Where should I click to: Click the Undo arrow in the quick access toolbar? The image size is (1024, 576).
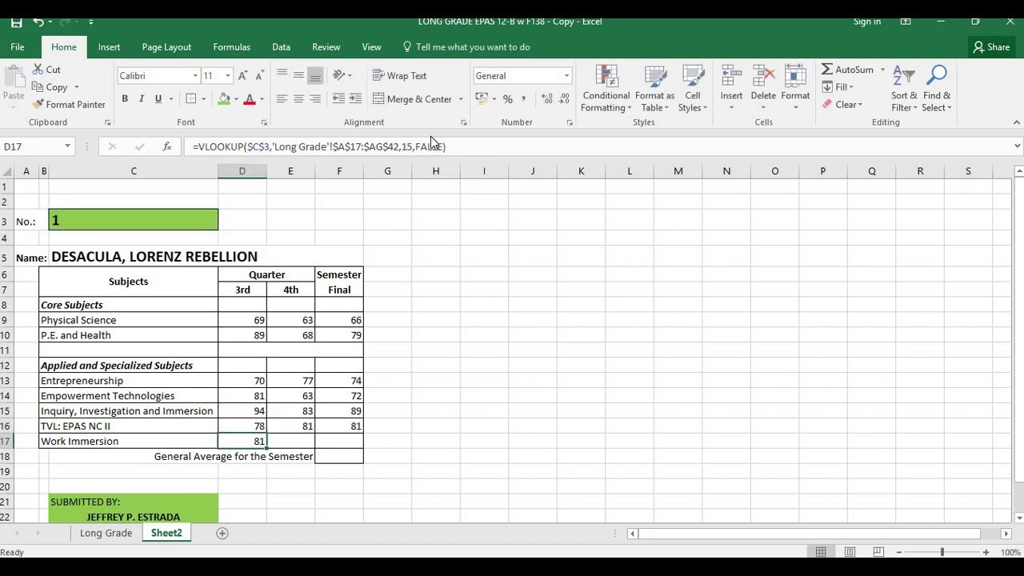38,22
